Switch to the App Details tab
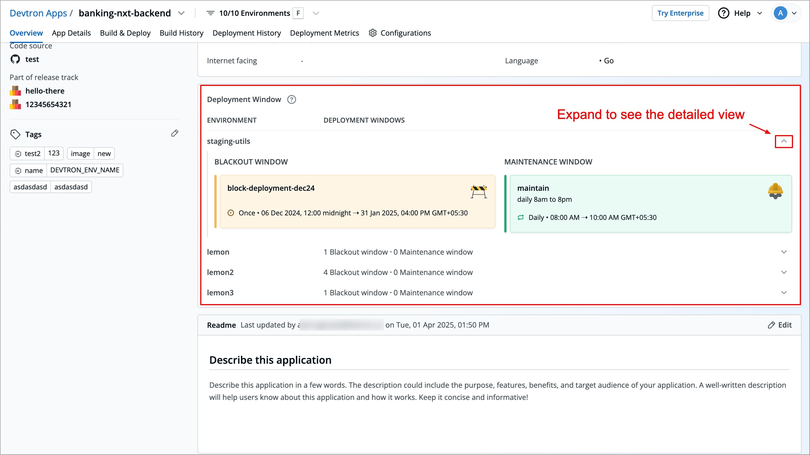 (x=71, y=33)
